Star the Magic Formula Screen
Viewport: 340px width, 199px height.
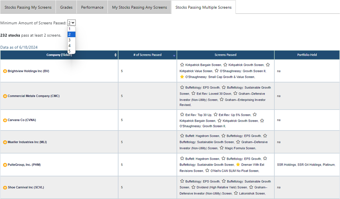pyautogui.click(x=222, y=148)
